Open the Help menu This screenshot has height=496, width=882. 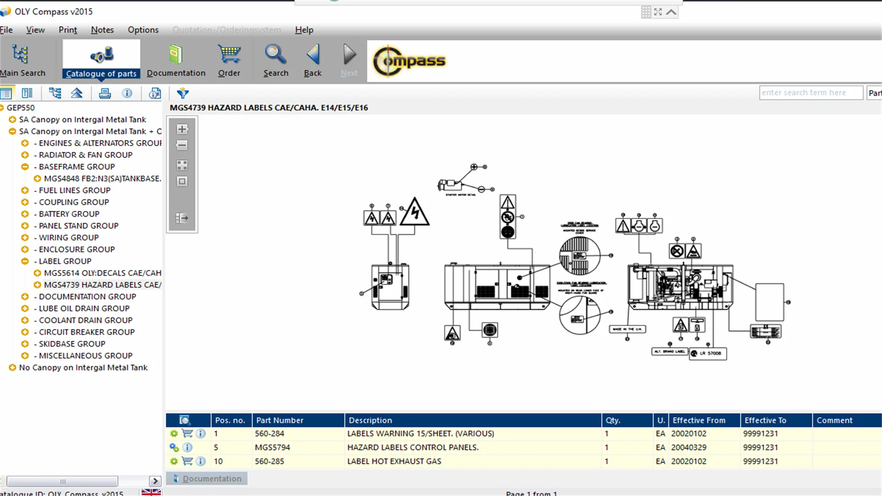pyautogui.click(x=304, y=30)
